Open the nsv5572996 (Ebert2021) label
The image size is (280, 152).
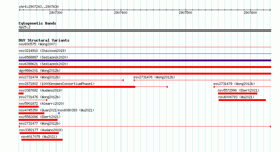(x=238, y=90)
